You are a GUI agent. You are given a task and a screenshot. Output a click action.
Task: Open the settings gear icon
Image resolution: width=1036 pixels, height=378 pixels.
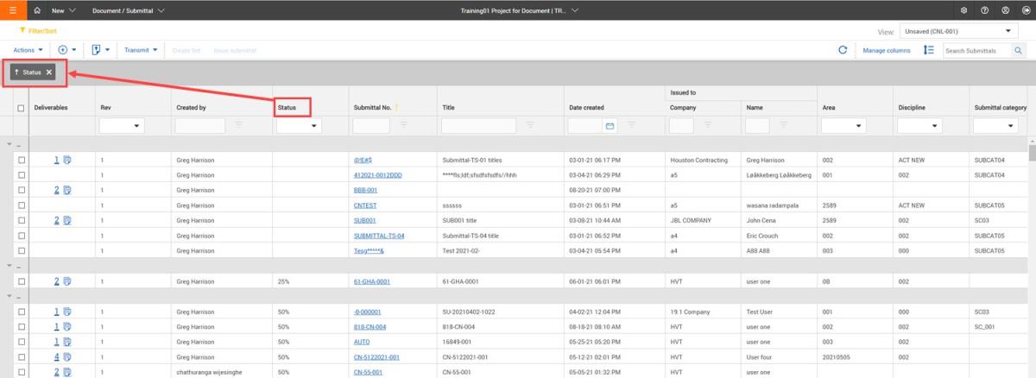click(x=963, y=9)
